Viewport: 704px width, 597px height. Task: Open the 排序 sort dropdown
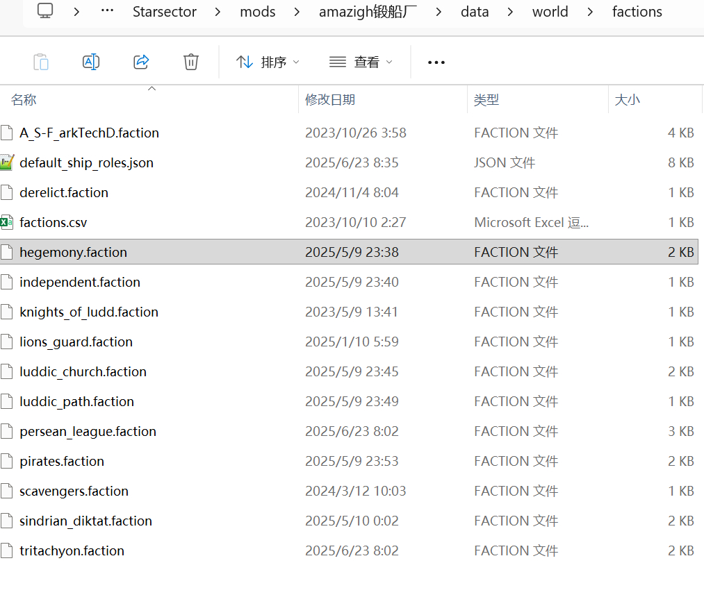(x=268, y=62)
